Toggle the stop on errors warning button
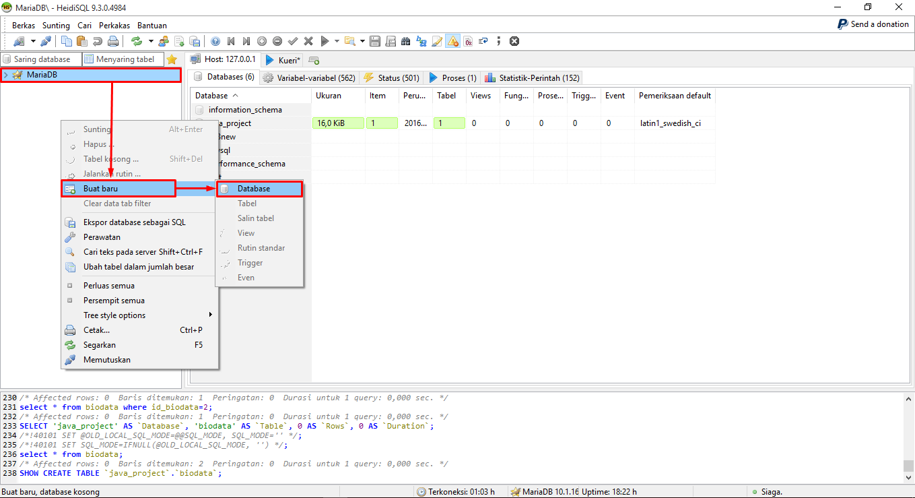 (452, 41)
